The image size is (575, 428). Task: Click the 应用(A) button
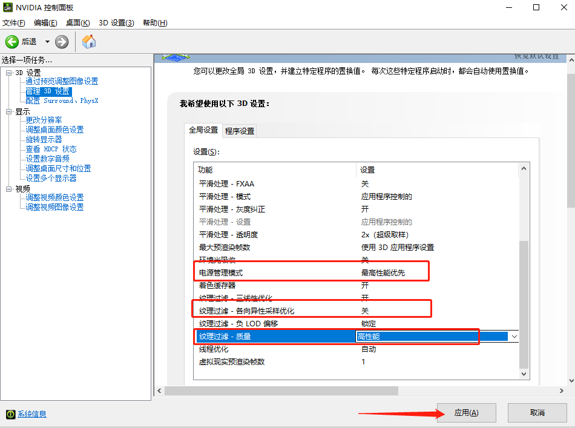point(466,413)
